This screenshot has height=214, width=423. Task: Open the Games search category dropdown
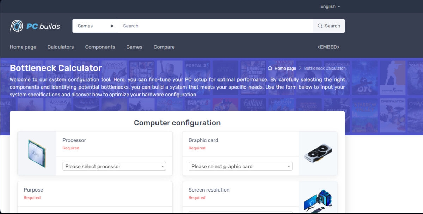tap(95, 26)
